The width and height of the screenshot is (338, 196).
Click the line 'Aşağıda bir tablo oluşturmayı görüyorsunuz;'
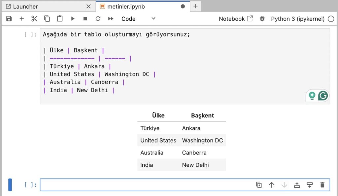117,35
